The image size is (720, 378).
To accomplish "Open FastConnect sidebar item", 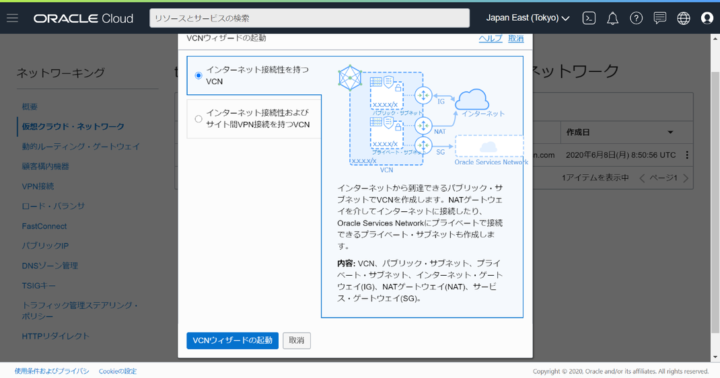I will click(x=44, y=226).
